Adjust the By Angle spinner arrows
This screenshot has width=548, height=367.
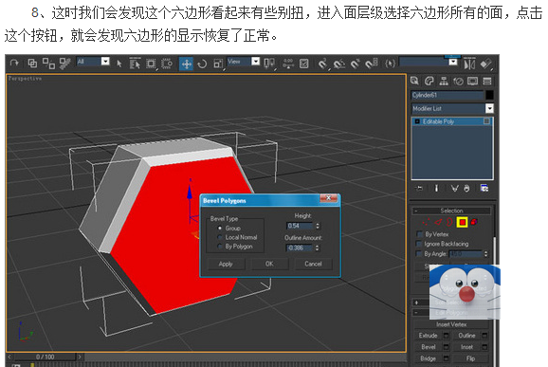(485, 254)
